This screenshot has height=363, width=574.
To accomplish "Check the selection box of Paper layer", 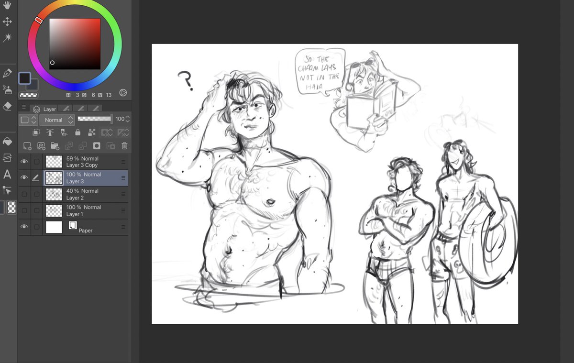I will click(x=37, y=227).
